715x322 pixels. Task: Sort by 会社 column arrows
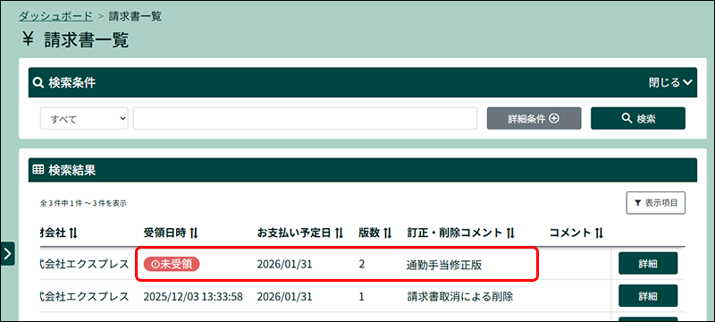pos(73,233)
